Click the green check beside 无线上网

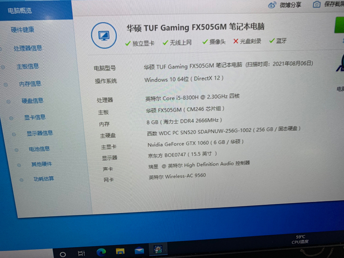(x=165, y=43)
